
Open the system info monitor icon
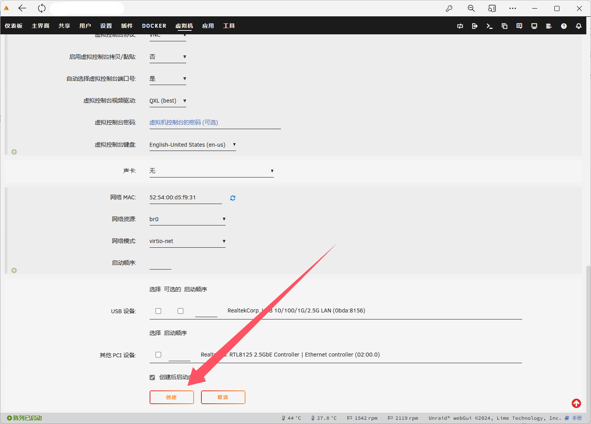[x=534, y=26]
